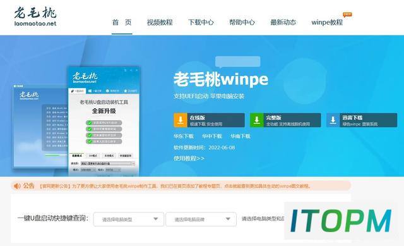Select the 帮助中心 menu item
The image size is (404, 246).
pos(242,22)
